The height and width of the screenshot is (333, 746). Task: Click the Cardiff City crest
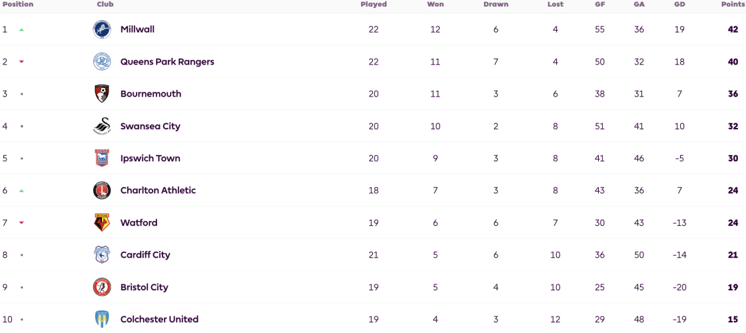[x=102, y=255]
